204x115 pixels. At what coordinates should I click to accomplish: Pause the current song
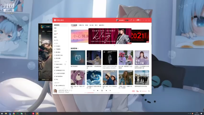[102, 90]
